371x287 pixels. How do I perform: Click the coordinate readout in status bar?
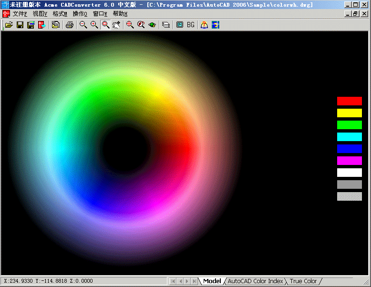[x=48, y=281]
